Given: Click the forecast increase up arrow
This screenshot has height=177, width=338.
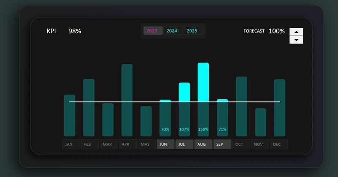Looking at the screenshot, I should [x=296, y=32].
